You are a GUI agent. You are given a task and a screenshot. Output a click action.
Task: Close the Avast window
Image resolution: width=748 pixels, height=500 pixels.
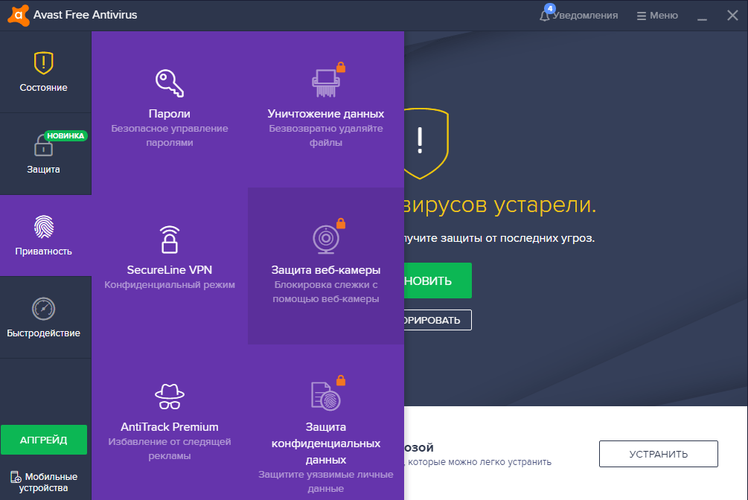(x=732, y=16)
